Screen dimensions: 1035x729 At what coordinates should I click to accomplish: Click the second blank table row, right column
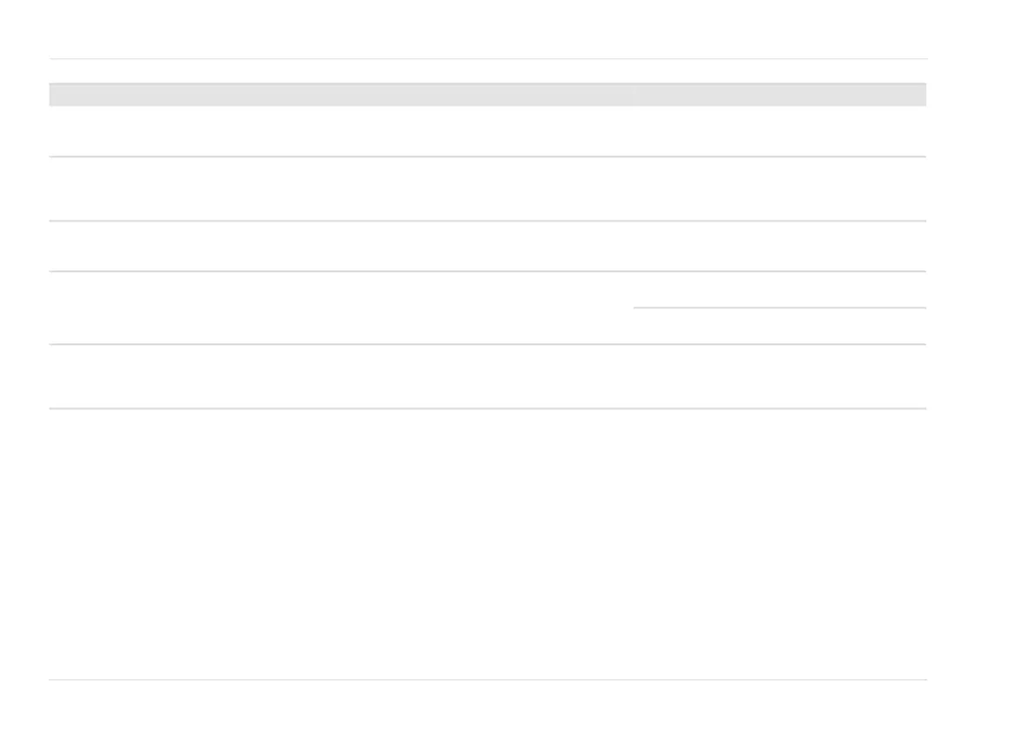click(x=780, y=189)
